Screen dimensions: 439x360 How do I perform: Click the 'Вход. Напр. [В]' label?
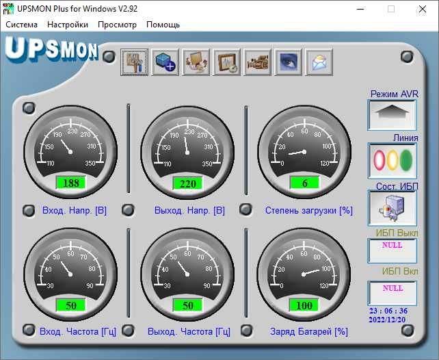pyautogui.click(x=75, y=210)
